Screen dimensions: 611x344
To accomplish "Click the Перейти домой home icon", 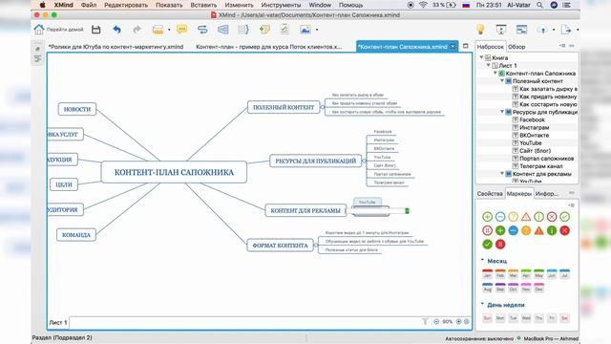I will [39, 30].
